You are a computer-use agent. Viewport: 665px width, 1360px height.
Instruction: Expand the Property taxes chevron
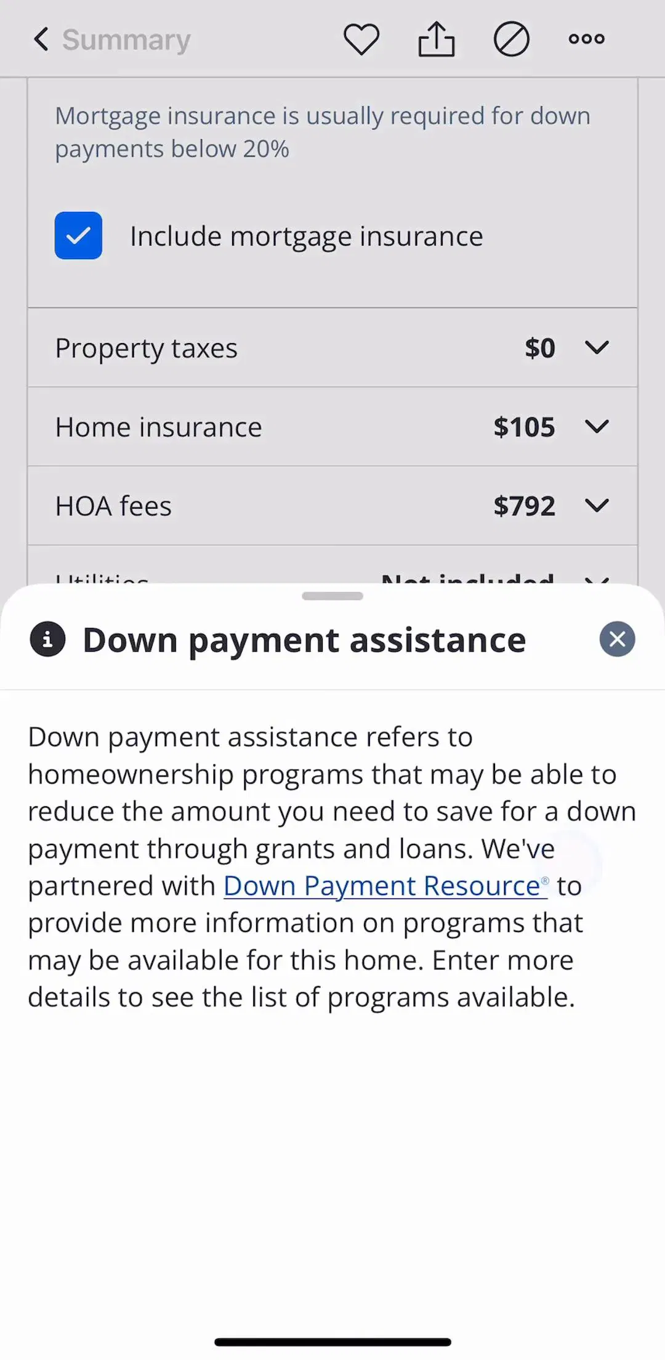[x=597, y=348]
